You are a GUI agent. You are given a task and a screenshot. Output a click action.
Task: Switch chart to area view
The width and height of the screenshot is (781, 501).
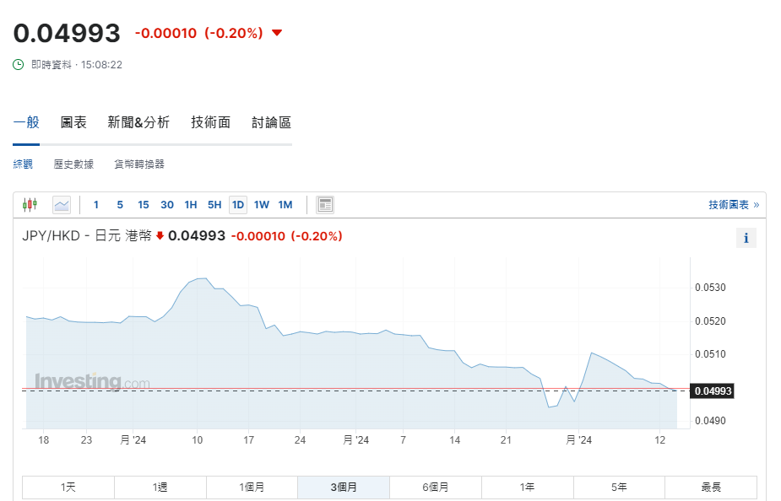pos(62,204)
